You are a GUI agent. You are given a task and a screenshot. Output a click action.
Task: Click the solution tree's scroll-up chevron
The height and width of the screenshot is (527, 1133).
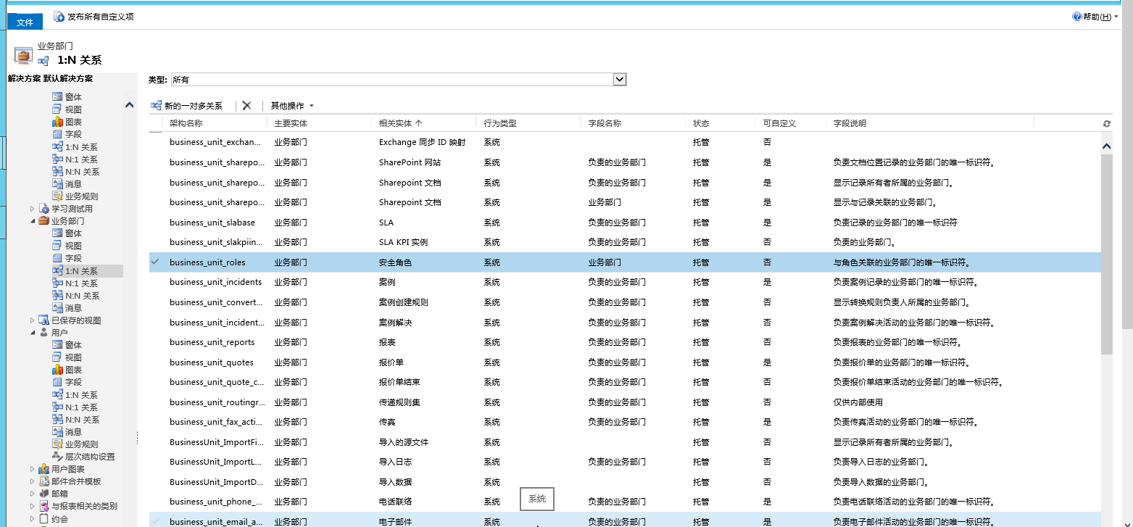click(x=130, y=105)
